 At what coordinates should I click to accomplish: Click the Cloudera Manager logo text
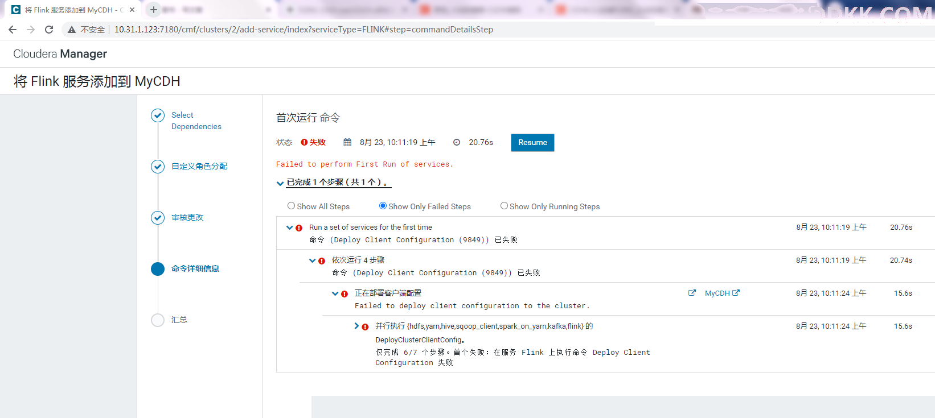(60, 54)
